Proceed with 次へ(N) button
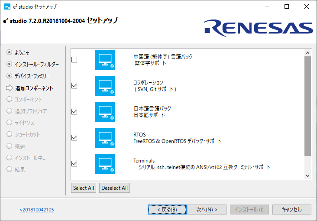 click(207, 209)
